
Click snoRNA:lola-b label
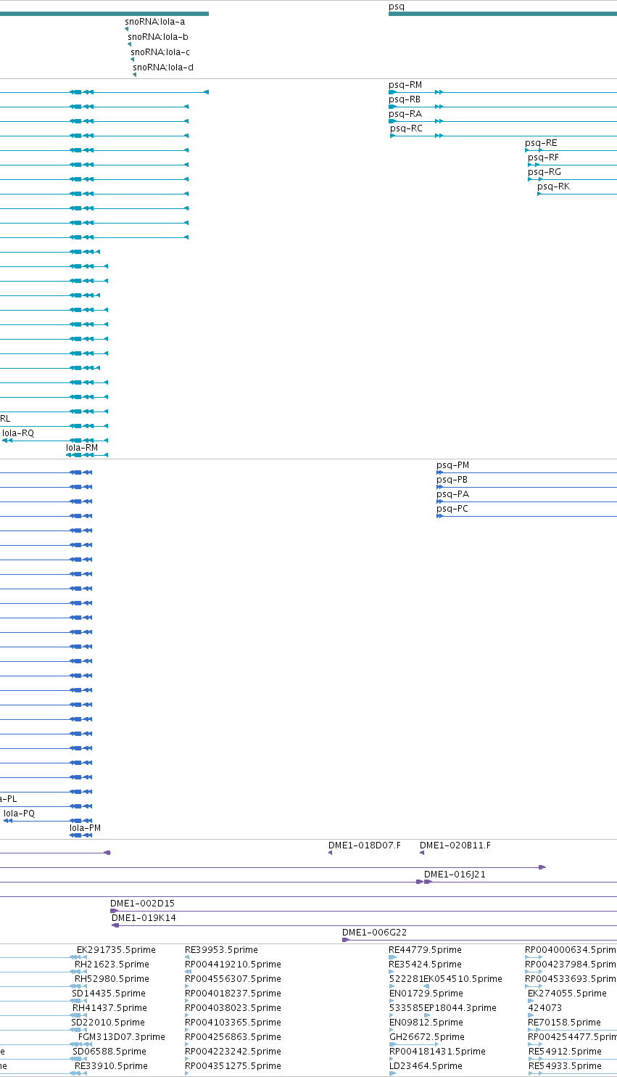(158, 37)
